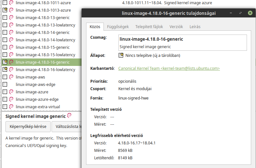The width and height of the screenshot is (256, 168).
Task: Check the linux-image-extra-virtual checkbox
Action: pyautogui.click(x=5, y=107)
